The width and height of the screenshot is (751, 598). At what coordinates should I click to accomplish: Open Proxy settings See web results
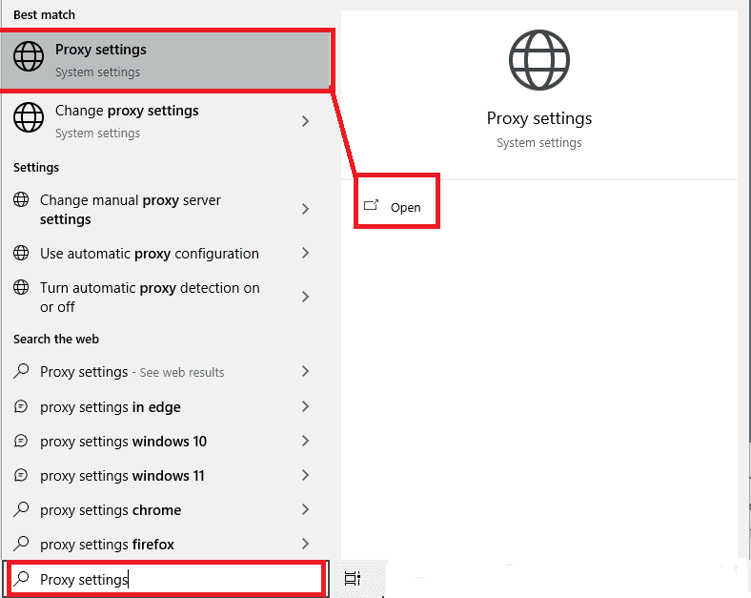pos(132,372)
